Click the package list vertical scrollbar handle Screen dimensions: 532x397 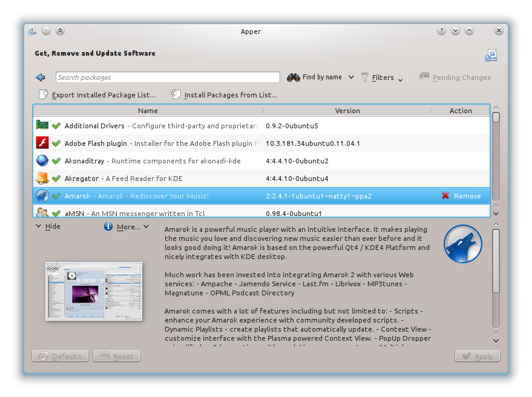[496, 117]
